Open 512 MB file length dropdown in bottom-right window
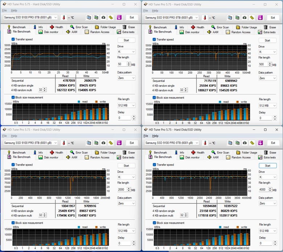 coord(268,231)
